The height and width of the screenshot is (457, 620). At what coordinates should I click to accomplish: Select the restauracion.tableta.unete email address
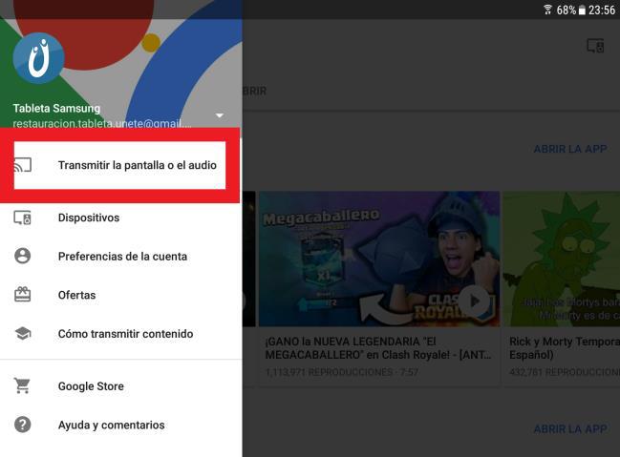(x=102, y=123)
